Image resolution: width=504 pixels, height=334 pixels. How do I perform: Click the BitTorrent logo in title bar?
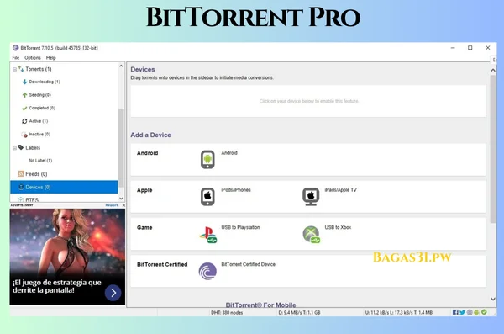pos(15,48)
